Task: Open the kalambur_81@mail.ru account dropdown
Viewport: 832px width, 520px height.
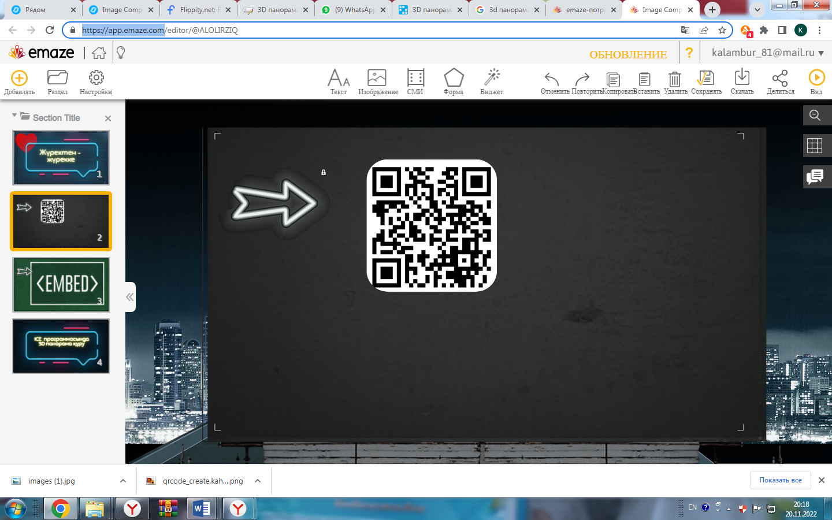Action: click(x=767, y=53)
